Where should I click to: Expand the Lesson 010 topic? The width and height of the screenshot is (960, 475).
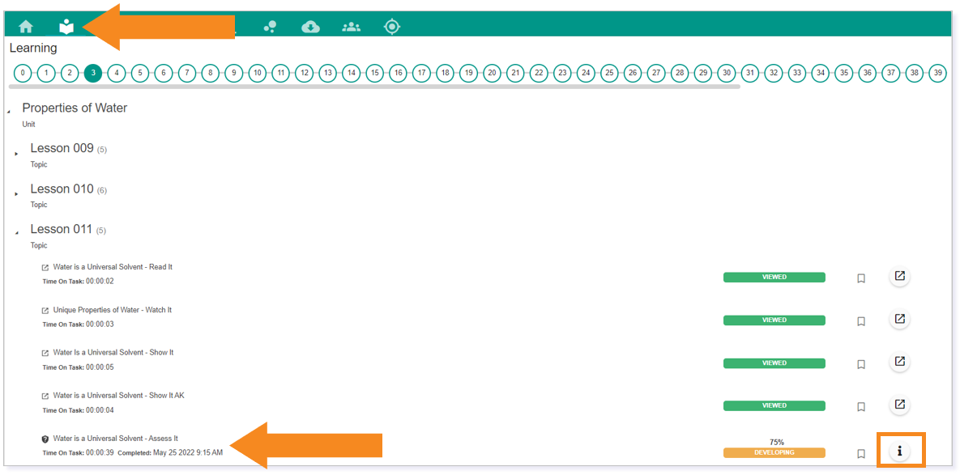click(16, 193)
